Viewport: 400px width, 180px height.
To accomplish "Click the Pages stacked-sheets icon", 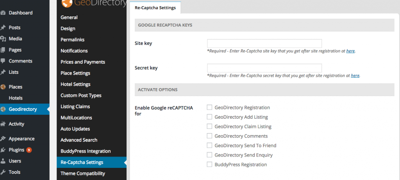I will pyautogui.click(x=3, y=50).
